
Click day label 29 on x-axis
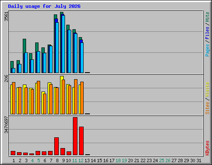coord(186,160)
